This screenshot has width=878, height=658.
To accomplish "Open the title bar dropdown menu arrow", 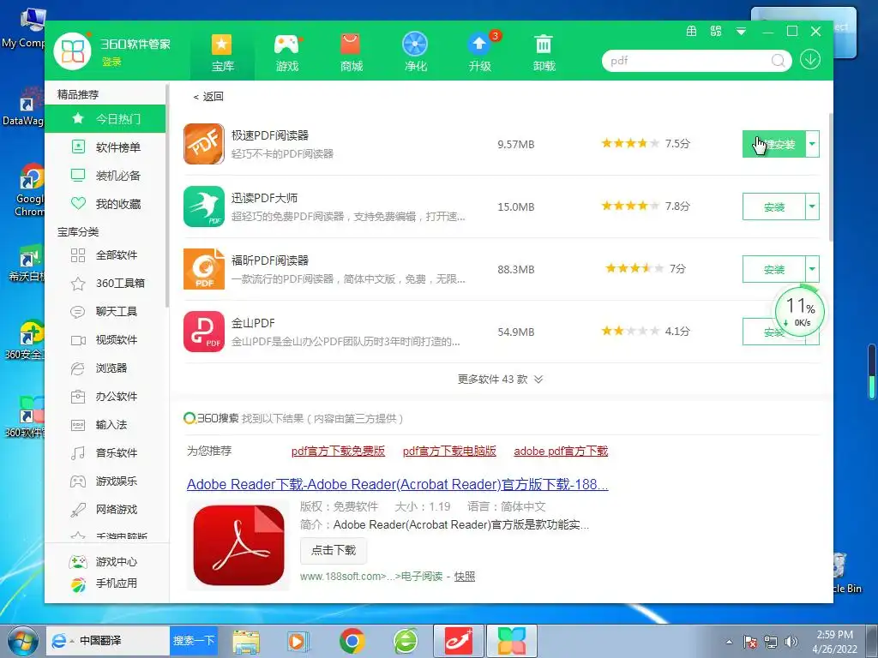I will [x=741, y=32].
